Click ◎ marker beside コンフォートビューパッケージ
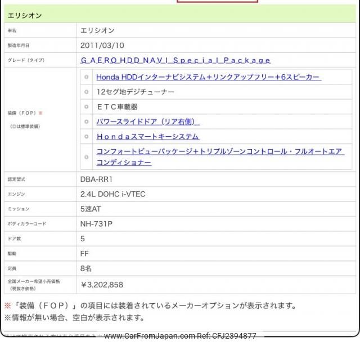The image size is (360, 342). [87, 157]
